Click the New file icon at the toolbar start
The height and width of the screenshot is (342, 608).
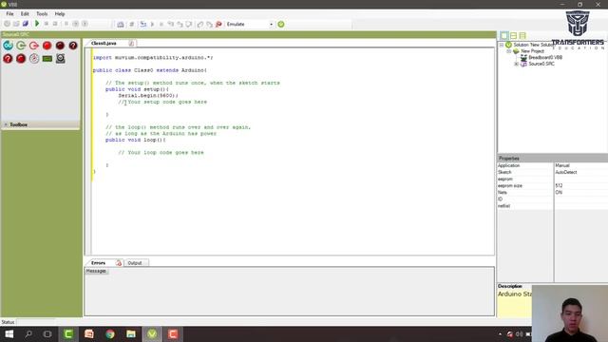7,24
